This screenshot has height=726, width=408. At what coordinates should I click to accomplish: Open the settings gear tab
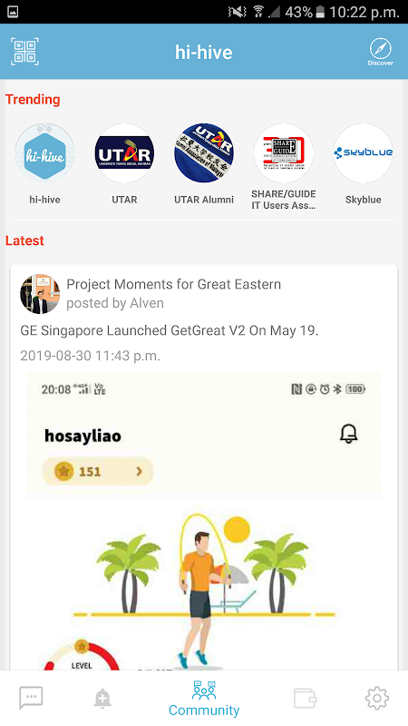377,698
